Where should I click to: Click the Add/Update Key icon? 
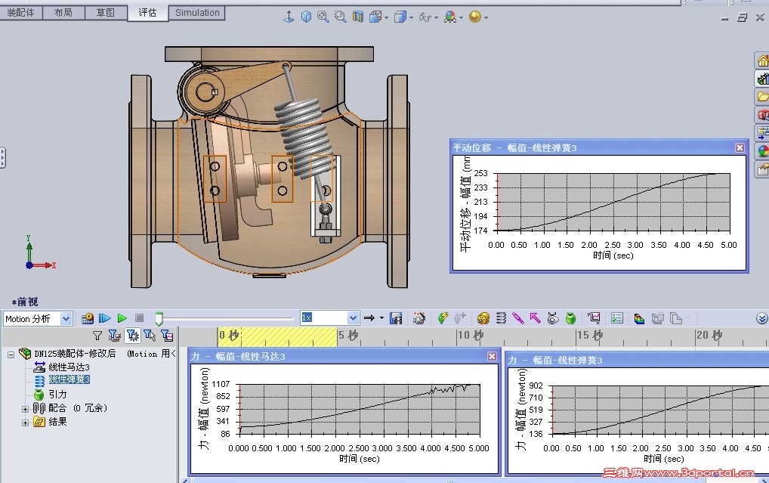[x=460, y=318]
